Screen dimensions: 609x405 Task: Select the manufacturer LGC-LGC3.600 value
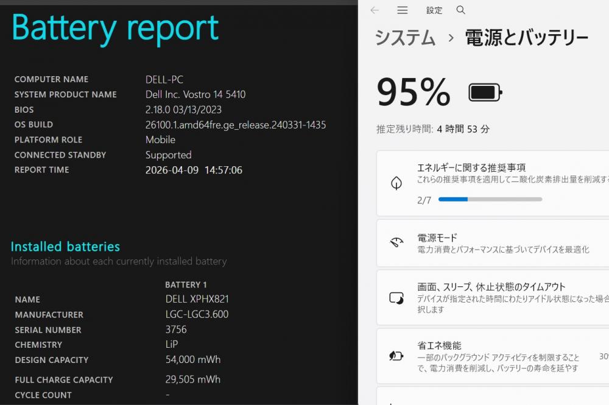click(x=197, y=314)
